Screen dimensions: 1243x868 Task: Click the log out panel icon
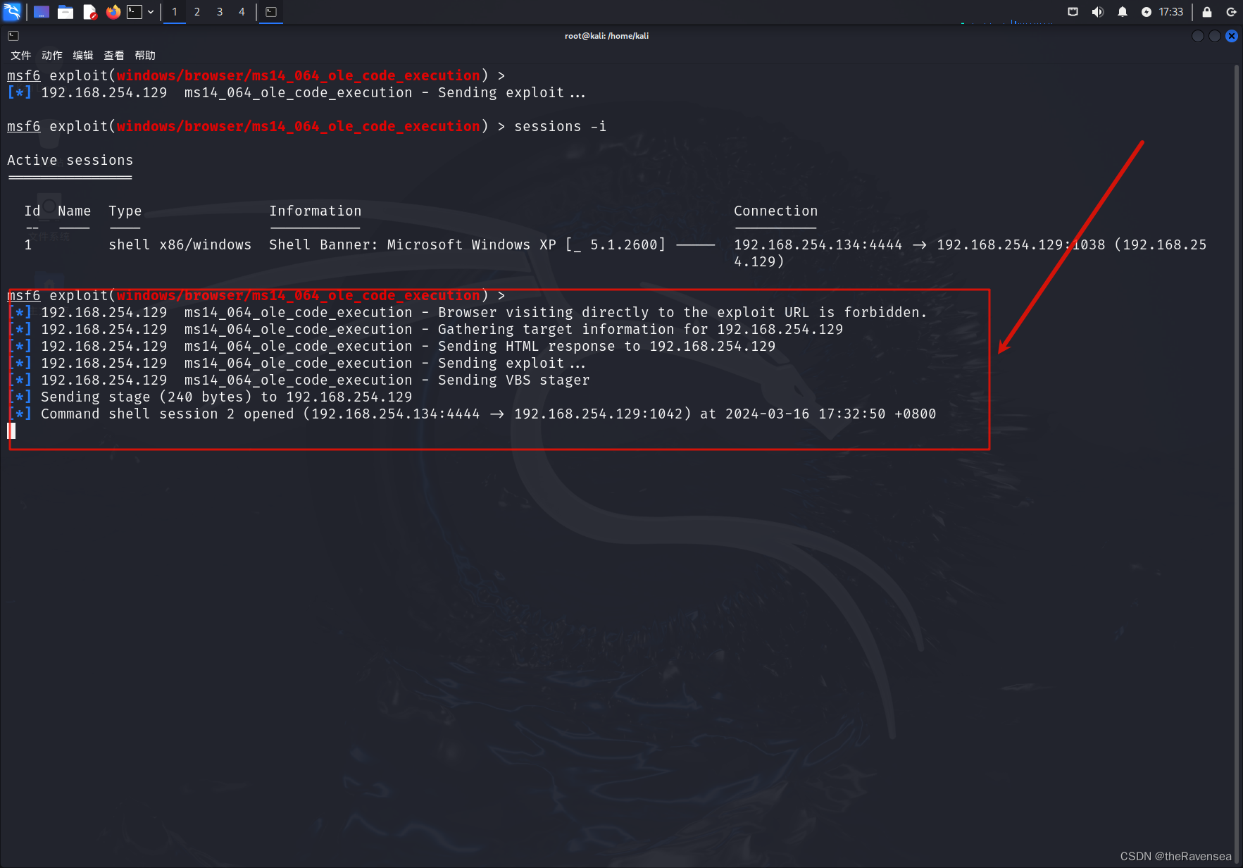pyautogui.click(x=1231, y=12)
